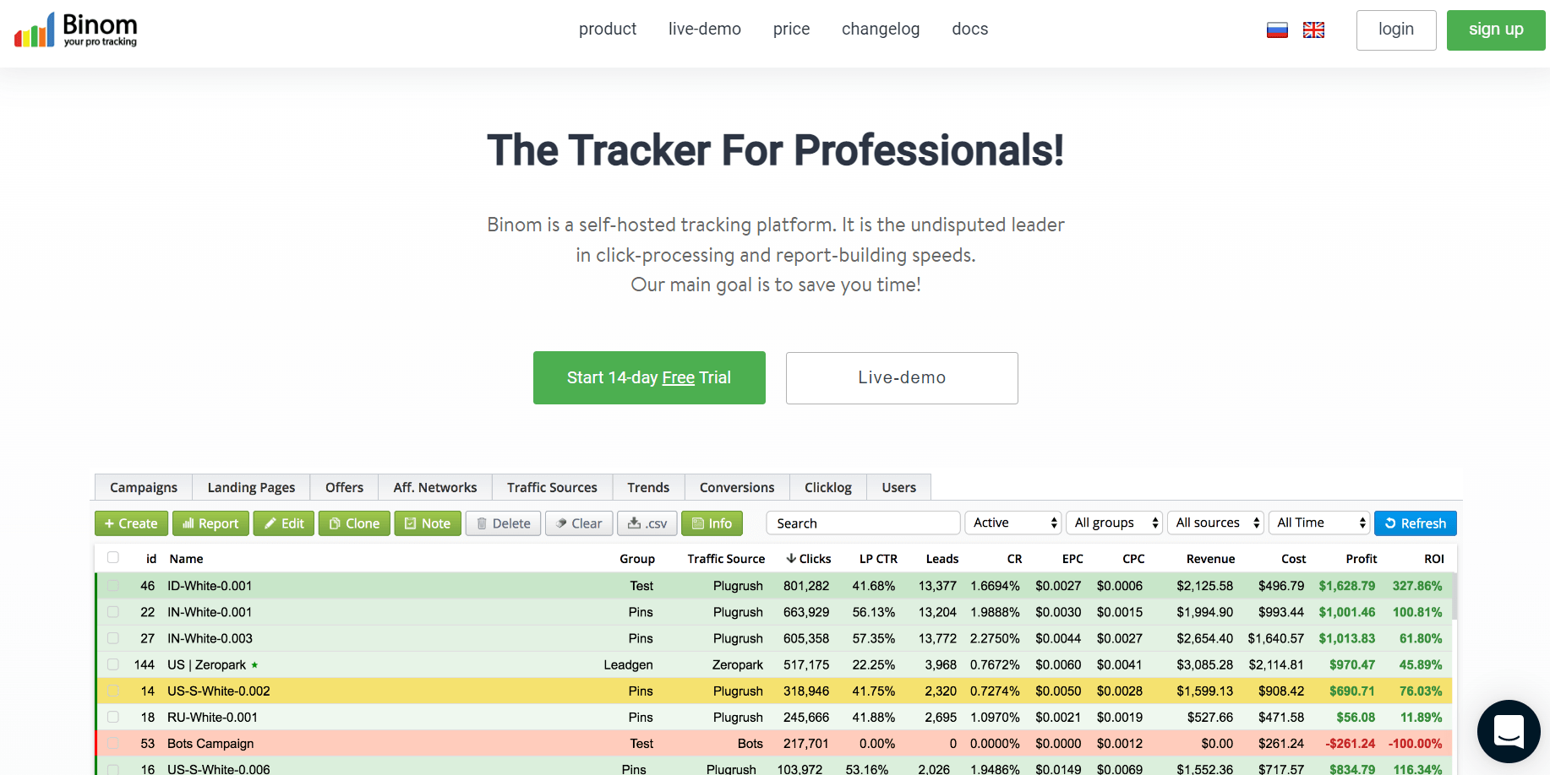Toggle the select-all checkbox in header
1550x775 pixels.
pyautogui.click(x=113, y=557)
